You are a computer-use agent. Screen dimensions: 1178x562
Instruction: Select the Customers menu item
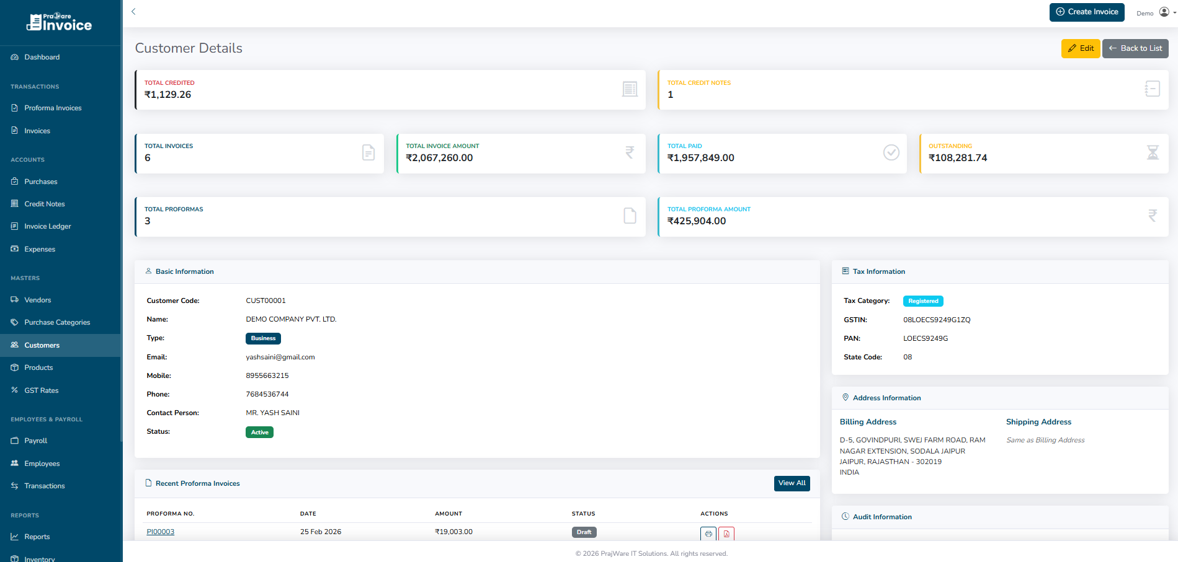tap(42, 345)
